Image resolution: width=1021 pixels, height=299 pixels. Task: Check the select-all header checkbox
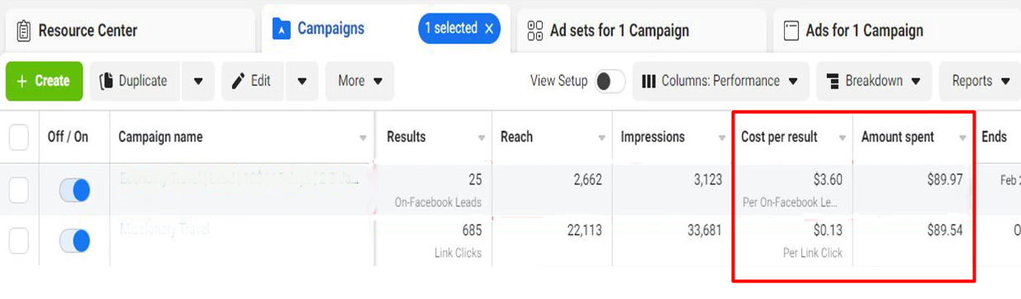coord(18,137)
